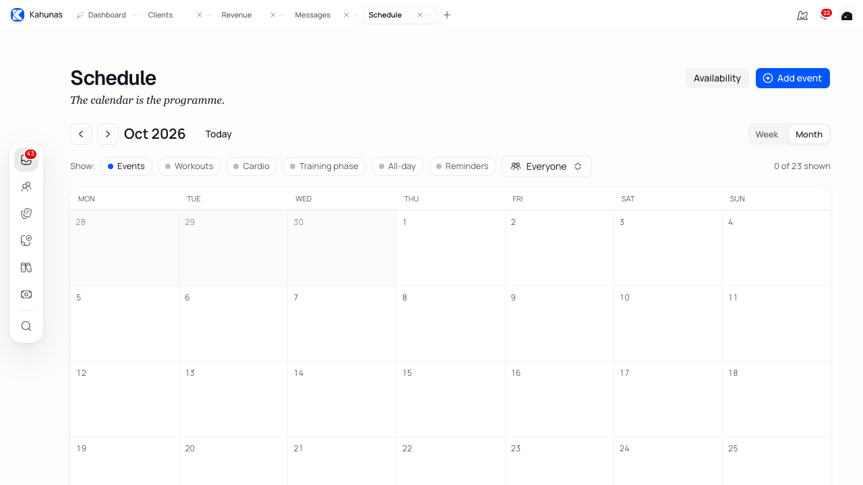Close the Messages tab
This screenshot has width=863, height=485.
click(347, 15)
